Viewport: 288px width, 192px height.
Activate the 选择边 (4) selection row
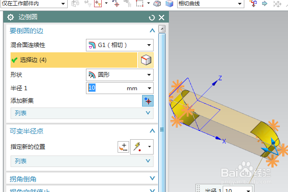click(74, 60)
